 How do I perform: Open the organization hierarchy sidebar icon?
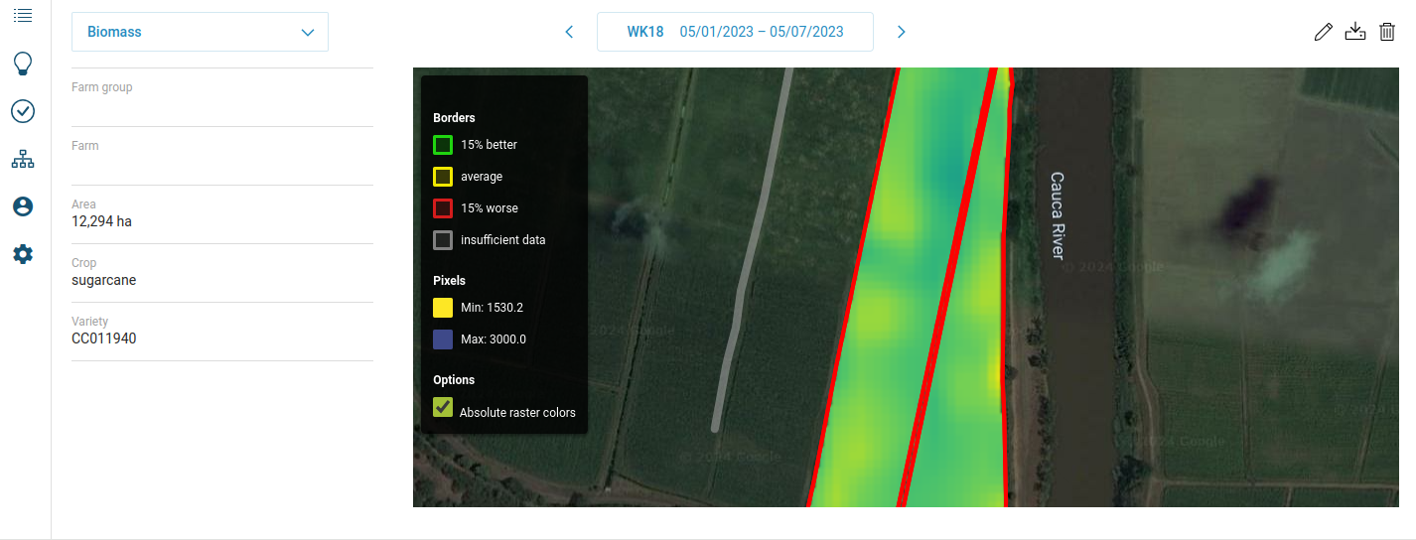(23, 159)
